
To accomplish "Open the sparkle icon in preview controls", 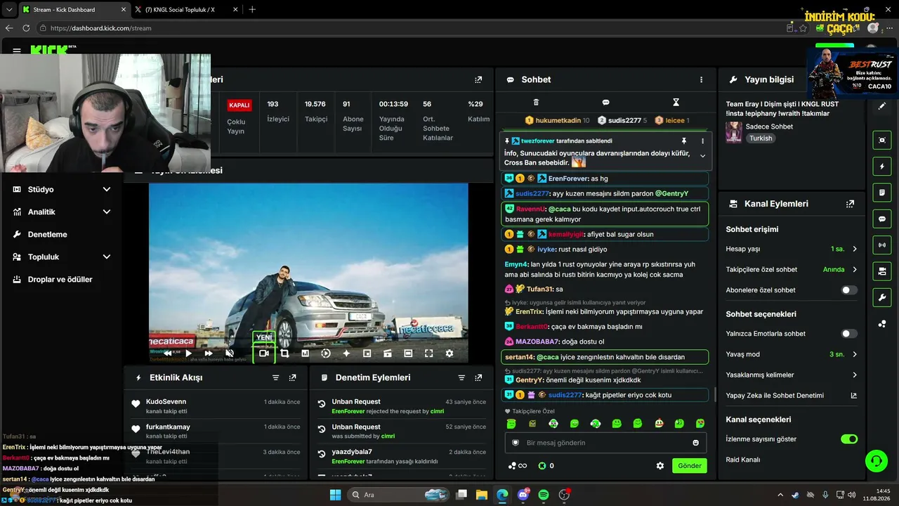I will tap(346, 353).
